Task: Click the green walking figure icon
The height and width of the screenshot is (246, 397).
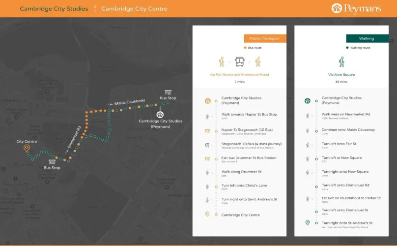Action: tap(341, 61)
